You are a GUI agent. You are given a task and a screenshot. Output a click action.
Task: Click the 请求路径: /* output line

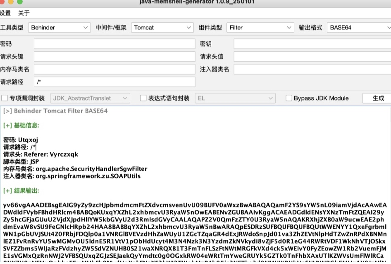pyautogui.click(x=20, y=147)
